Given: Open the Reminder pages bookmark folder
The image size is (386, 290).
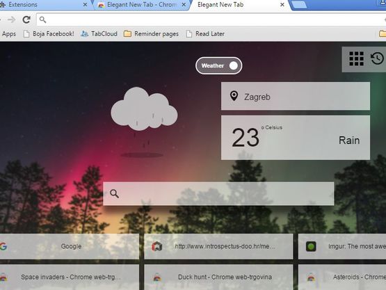Looking at the screenshot, I should point(151,34).
